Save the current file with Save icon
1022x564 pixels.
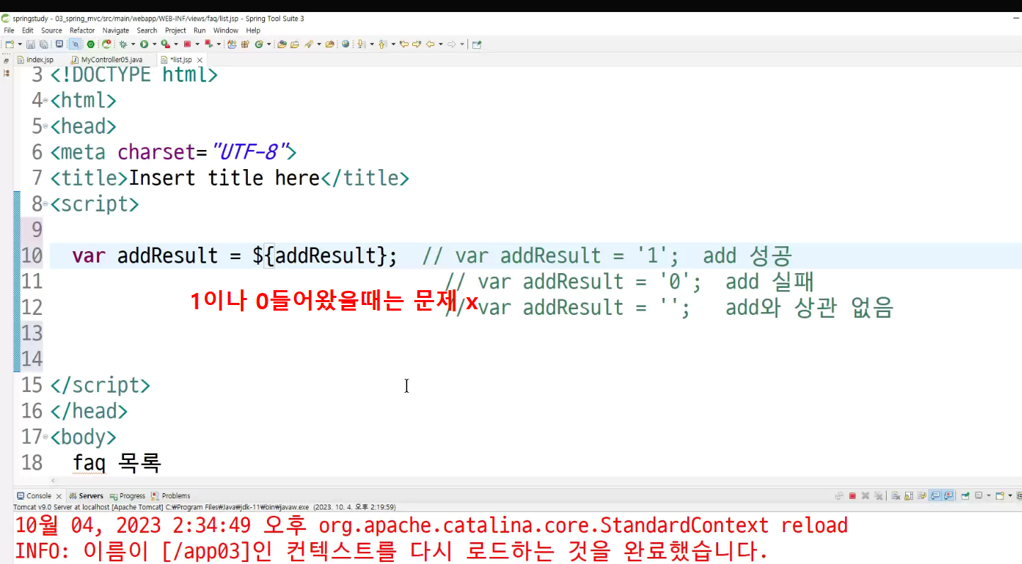coord(30,44)
